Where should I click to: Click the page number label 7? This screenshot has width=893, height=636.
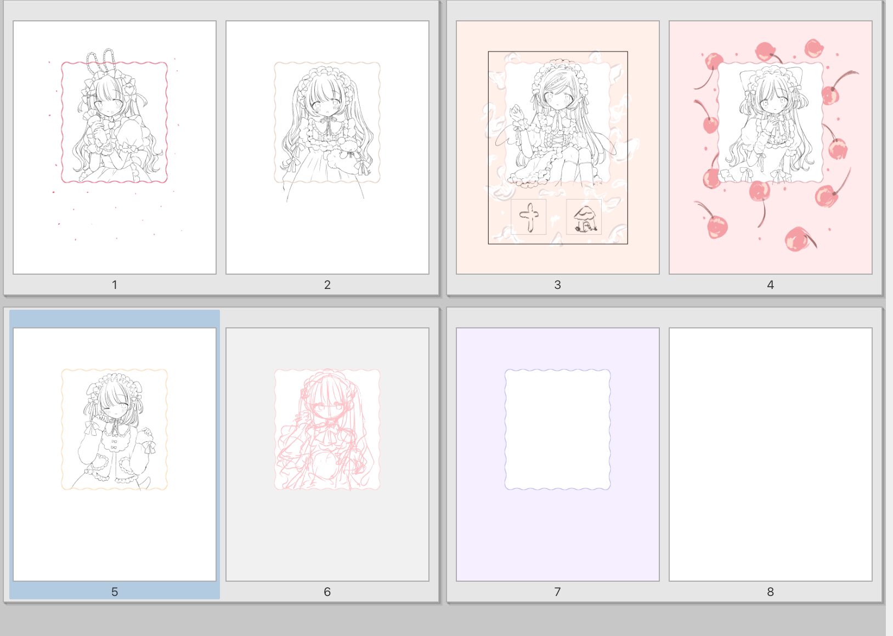[557, 592]
